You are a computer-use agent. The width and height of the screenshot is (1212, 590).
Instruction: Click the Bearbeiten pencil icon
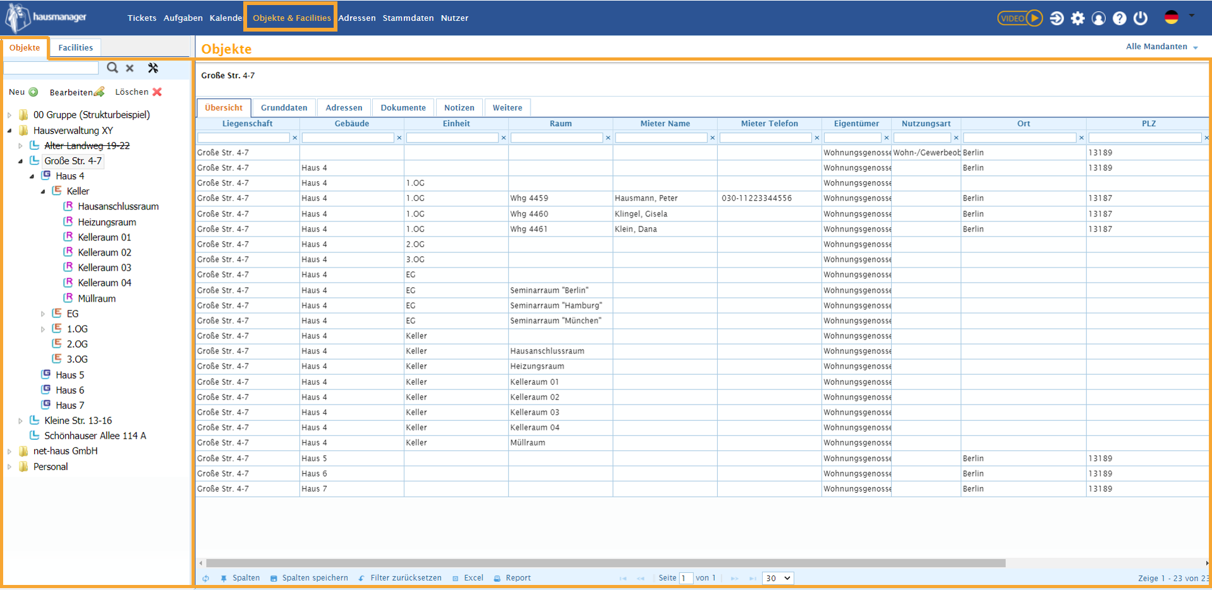point(99,92)
